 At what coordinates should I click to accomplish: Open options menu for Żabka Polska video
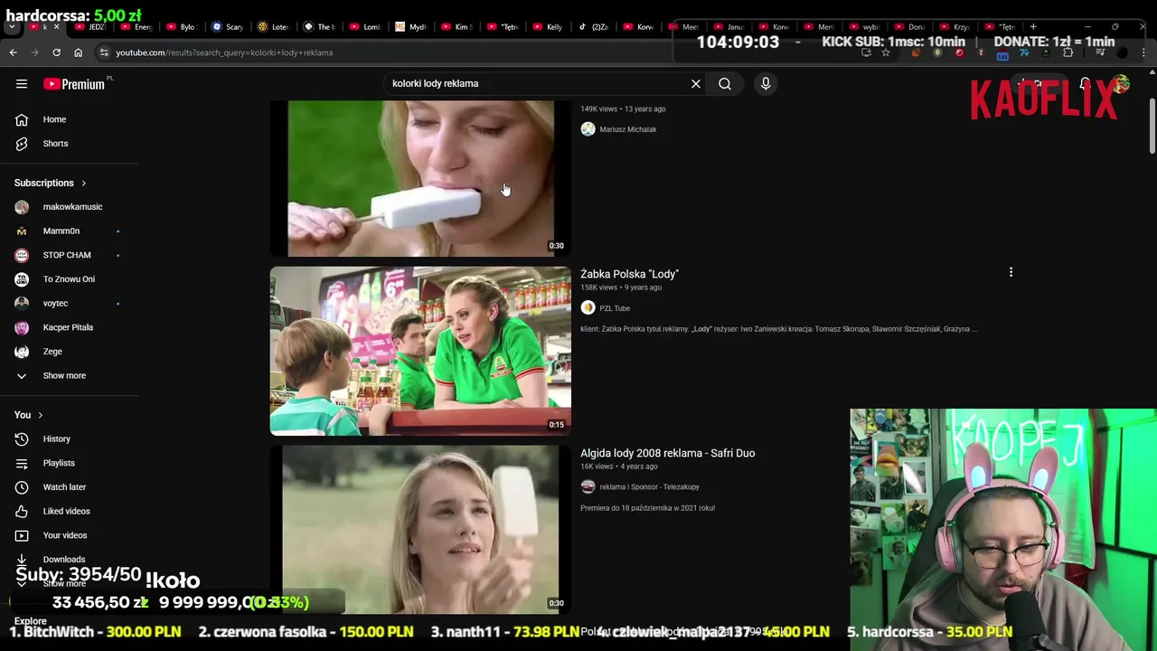point(1011,272)
